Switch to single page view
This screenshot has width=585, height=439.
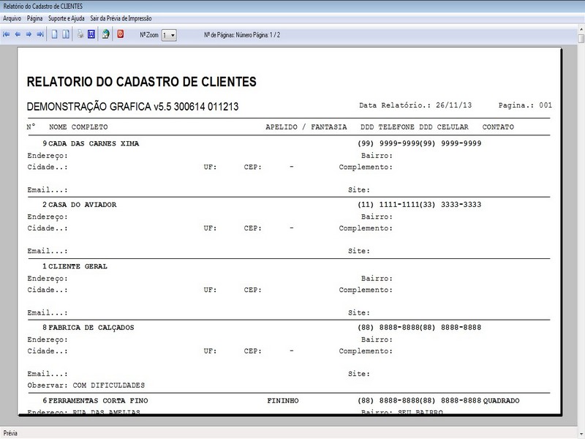[55, 32]
